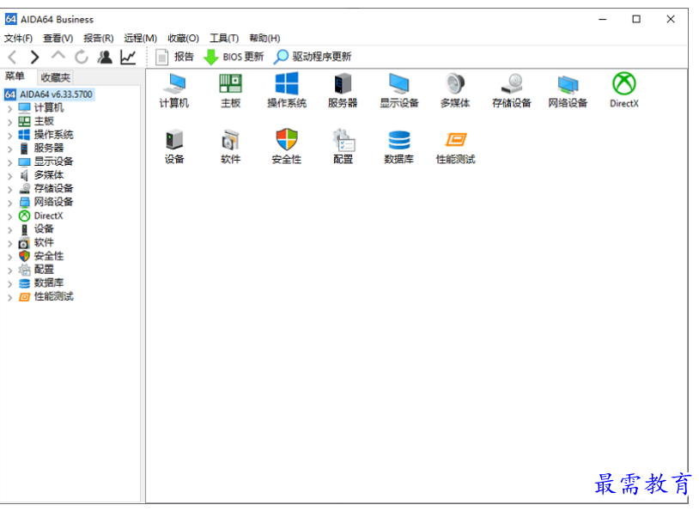This screenshot has width=699, height=511.
Task: Expand the 软件 tree node arrow
Action: pos(9,243)
